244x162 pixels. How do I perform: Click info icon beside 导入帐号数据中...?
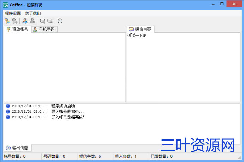tap(8, 111)
